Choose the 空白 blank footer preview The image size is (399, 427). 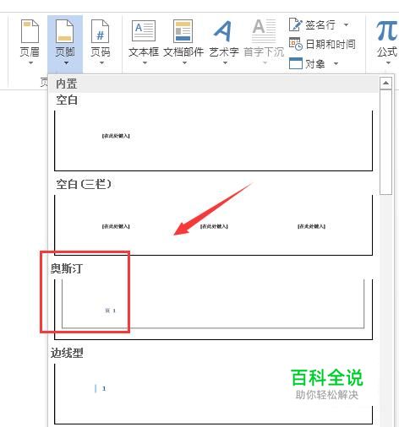(x=213, y=141)
